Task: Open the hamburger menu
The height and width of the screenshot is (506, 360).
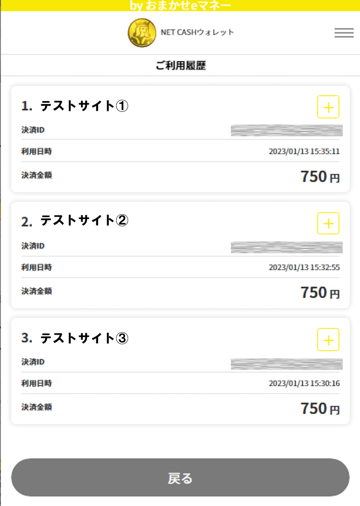Action: tap(344, 33)
